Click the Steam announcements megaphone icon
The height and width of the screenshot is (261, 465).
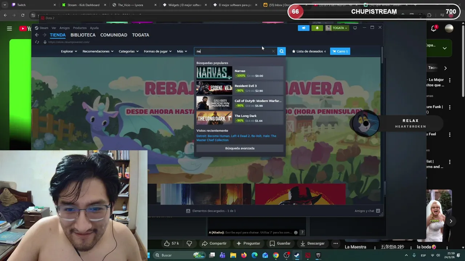[x=304, y=28]
